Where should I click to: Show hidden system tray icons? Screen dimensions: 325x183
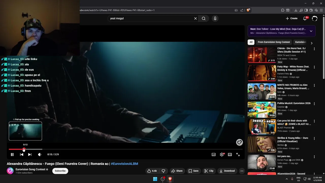(287, 179)
